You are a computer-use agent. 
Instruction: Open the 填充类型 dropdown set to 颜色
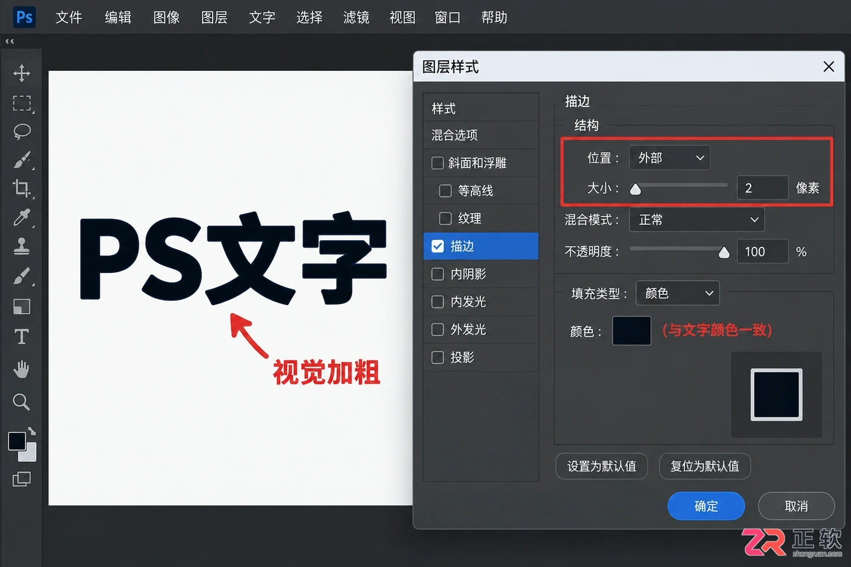pos(677,293)
